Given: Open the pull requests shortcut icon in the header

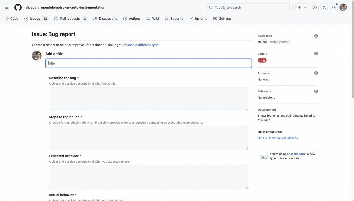Looking at the screenshot, I should 324,7.
